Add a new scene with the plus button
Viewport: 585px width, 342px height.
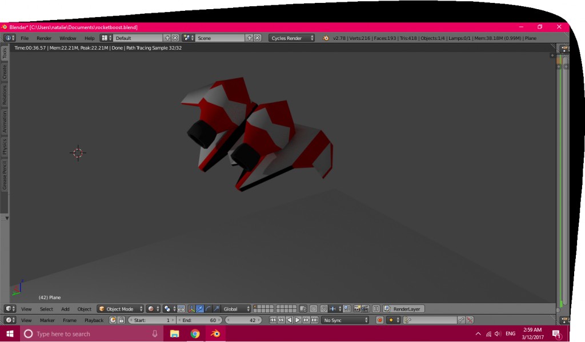tap(250, 38)
